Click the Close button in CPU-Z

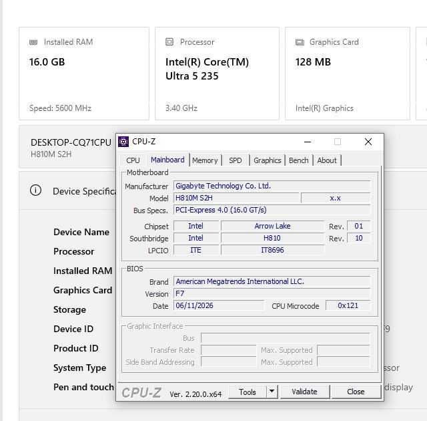pyautogui.click(x=356, y=392)
